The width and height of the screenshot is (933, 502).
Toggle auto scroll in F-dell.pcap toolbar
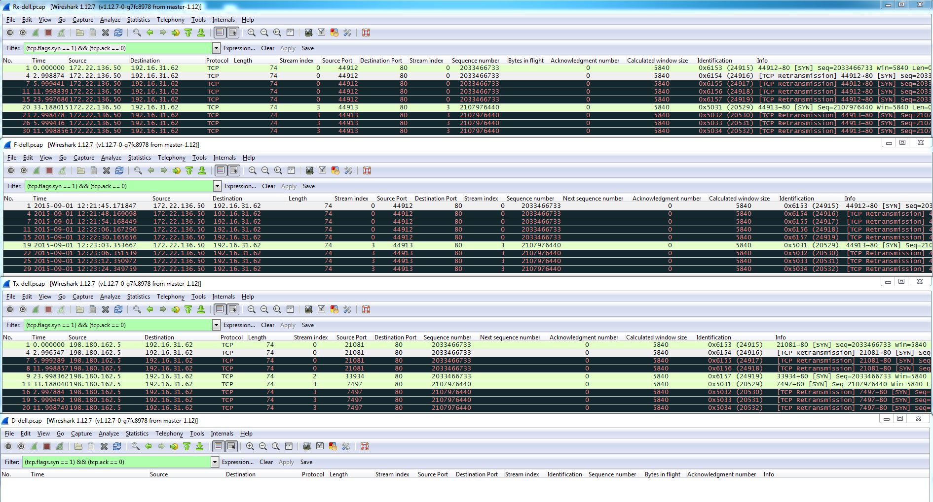pyautogui.click(x=233, y=171)
